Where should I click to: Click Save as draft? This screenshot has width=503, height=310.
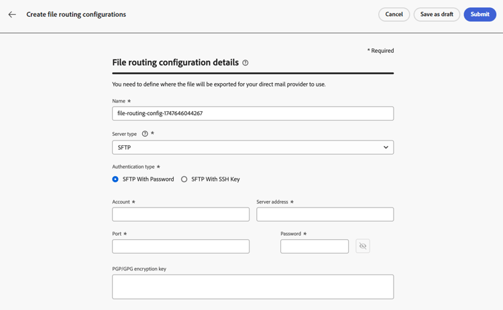point(437,14)
